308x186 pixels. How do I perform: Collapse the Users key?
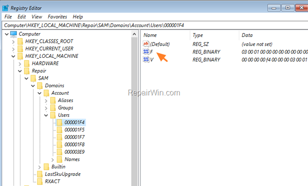(x=46, y=115)
